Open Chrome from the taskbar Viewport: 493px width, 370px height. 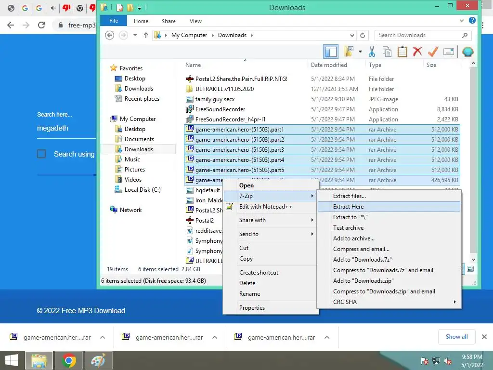69,360
